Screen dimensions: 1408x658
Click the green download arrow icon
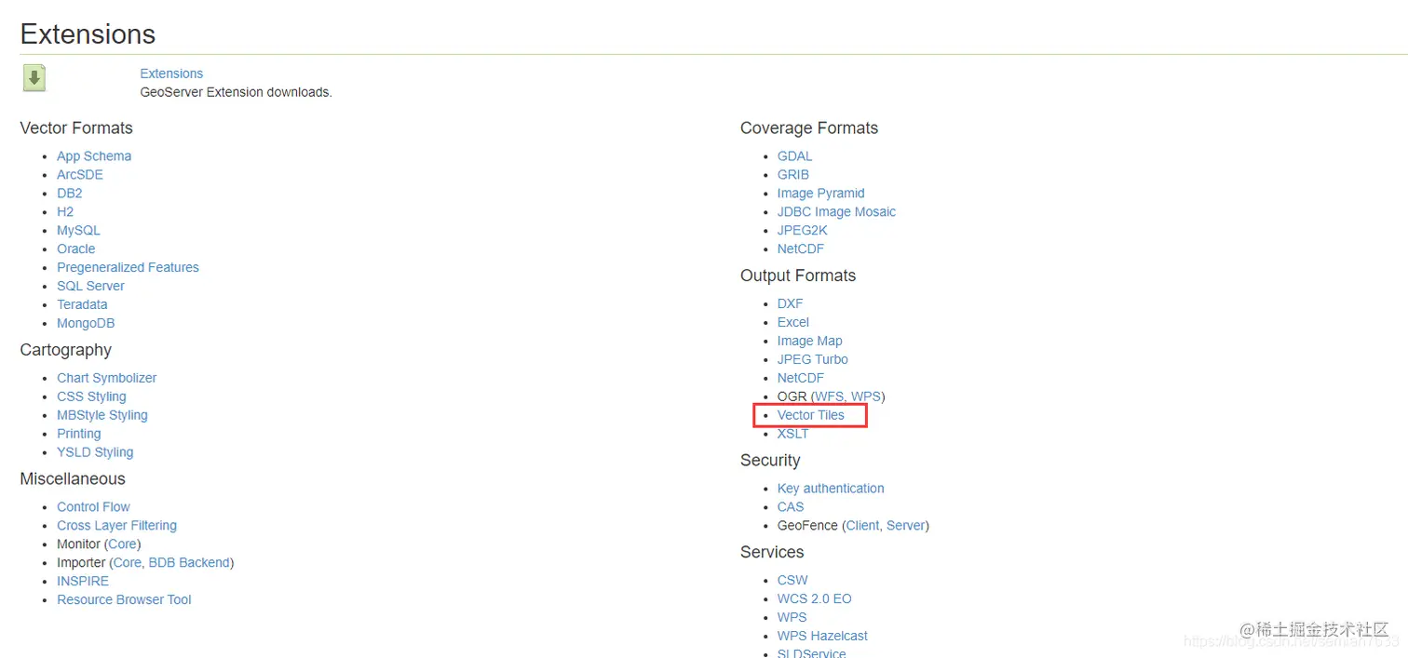[x=34, y=78]
